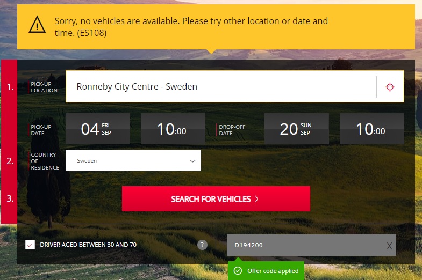Viewport: 422px width, 280px height.
Task: Click the Driver aged between 30 and 70 label
Action: 88,245
